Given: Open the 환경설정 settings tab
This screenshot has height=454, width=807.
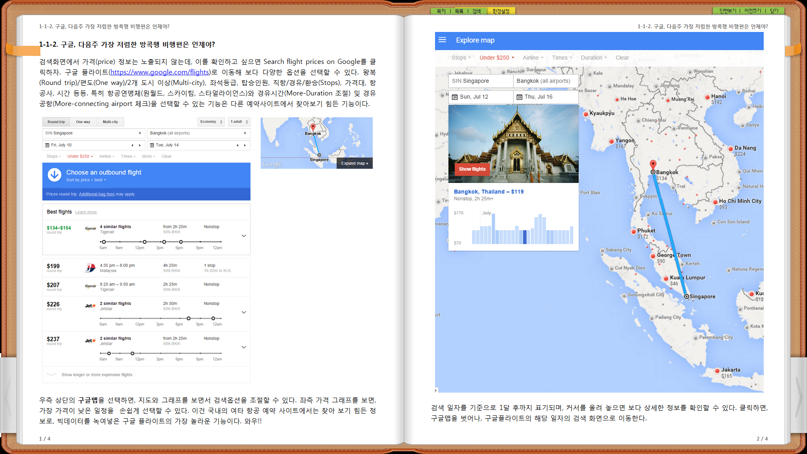Looking at the screenshot, I should click(x=501, y=11).
